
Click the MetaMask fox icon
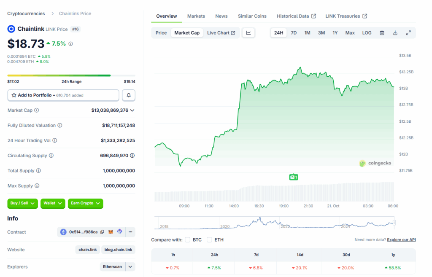coord(111,232)
